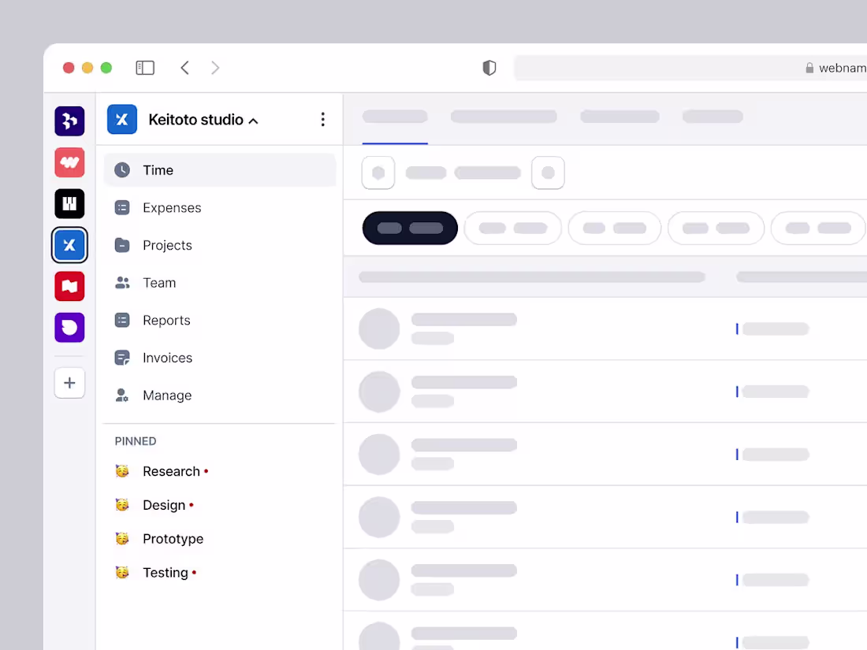Click the PINNED section heading
This screenshot has height=650, width=867.
[136, 441]
